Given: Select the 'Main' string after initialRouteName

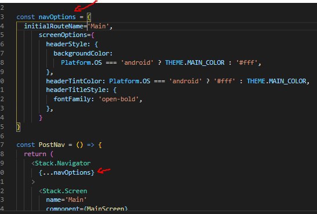Looking at the screenshot, I should point(98,26).
